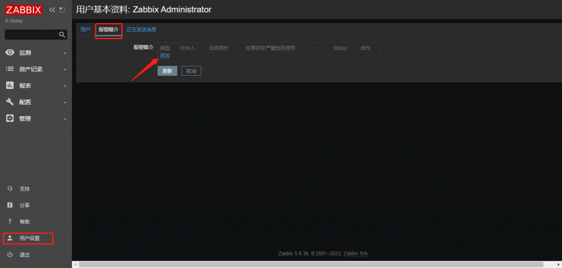This screenshot has height=268, width=562.
Task: Click the list icon for 资产记录
Action: pos(10,69)
